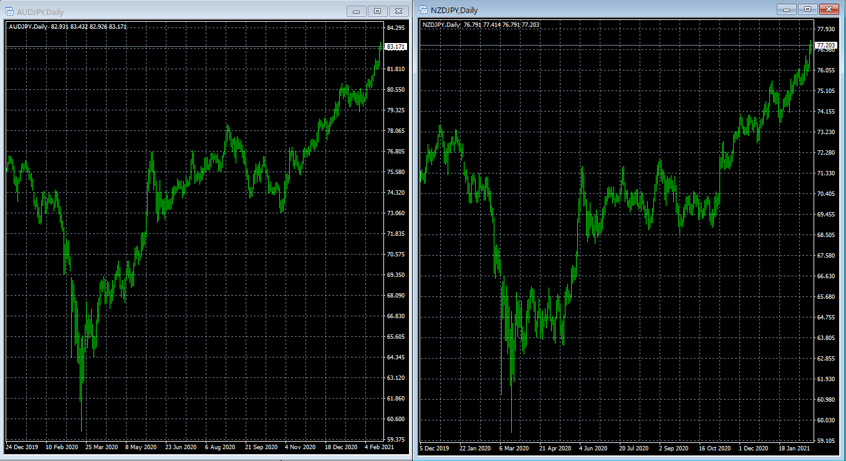Click the 4 Nov 2020 date label
This screenshot has width=846, height=461.
pyautogui.click(x=300, y=447)
